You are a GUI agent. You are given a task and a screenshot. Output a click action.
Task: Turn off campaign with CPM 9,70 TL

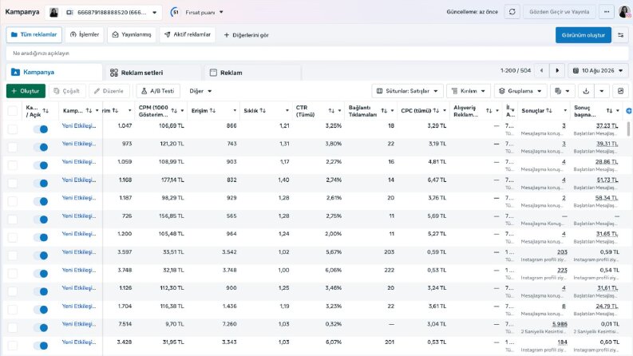point(41,328)
